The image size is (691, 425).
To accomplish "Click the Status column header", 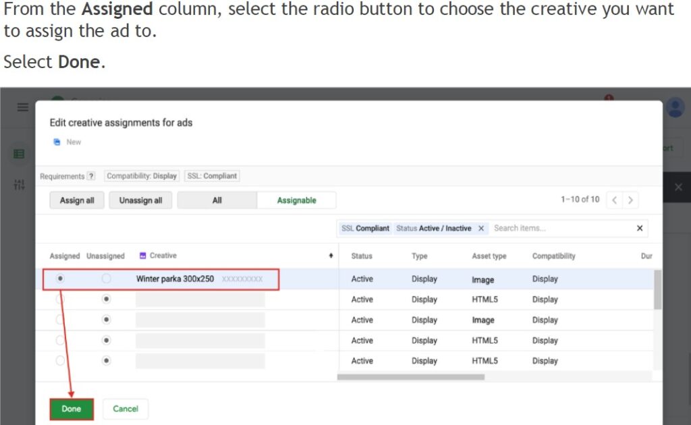I will point(362,256).
